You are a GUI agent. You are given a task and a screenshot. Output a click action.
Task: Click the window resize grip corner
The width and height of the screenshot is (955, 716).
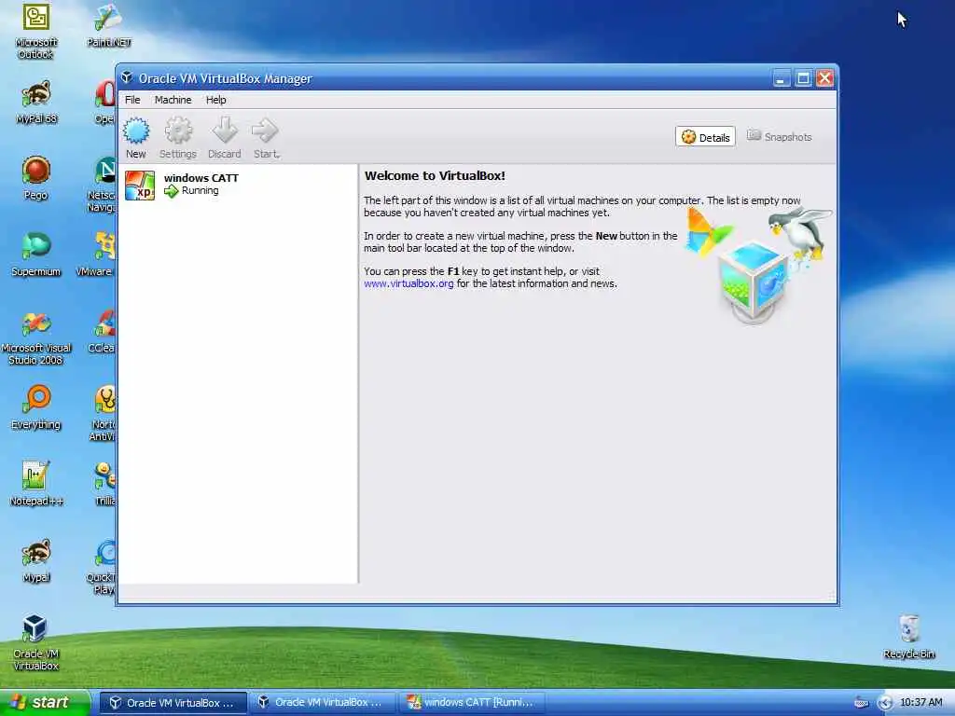[831, 597]
